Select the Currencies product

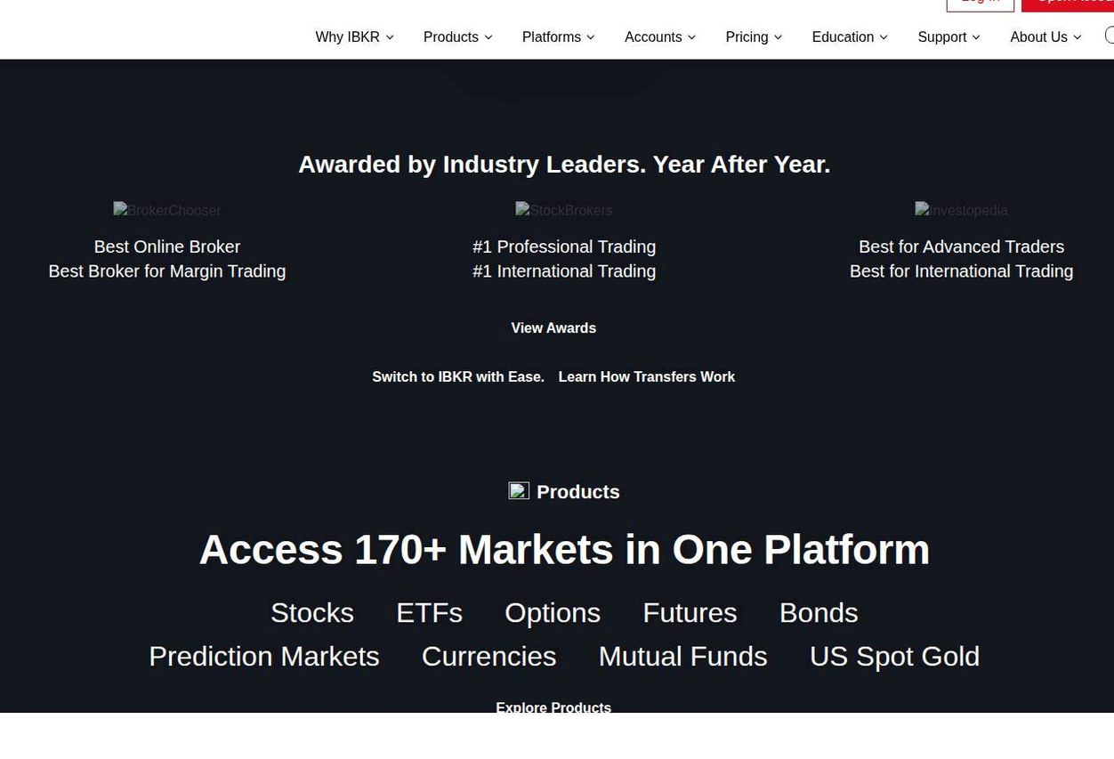click(x=488, y=657)
